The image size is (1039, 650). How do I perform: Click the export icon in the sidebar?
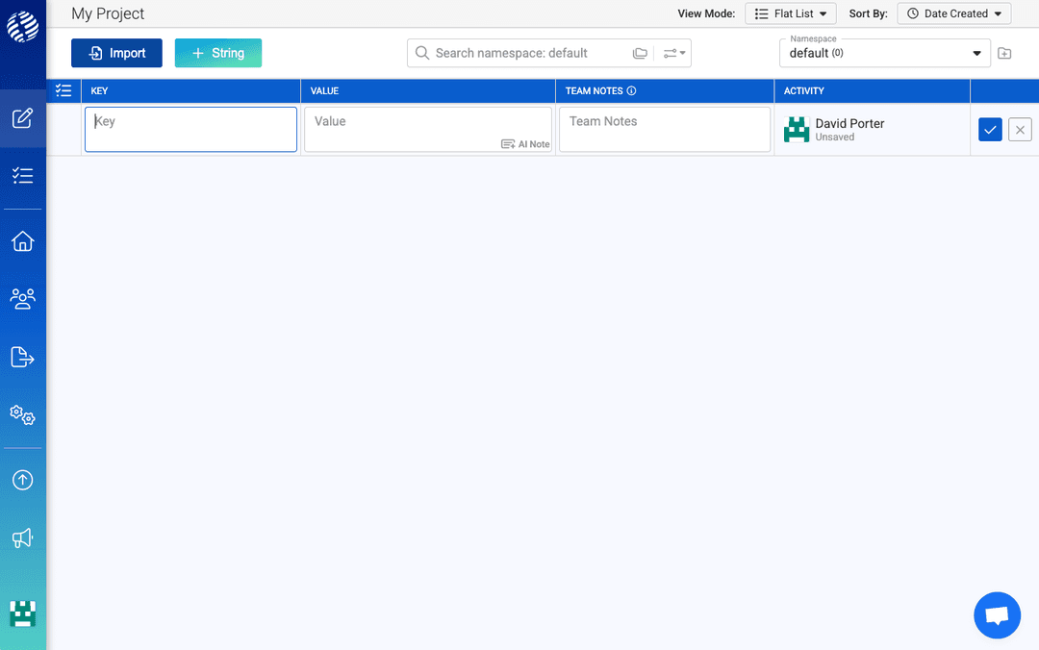22,357
